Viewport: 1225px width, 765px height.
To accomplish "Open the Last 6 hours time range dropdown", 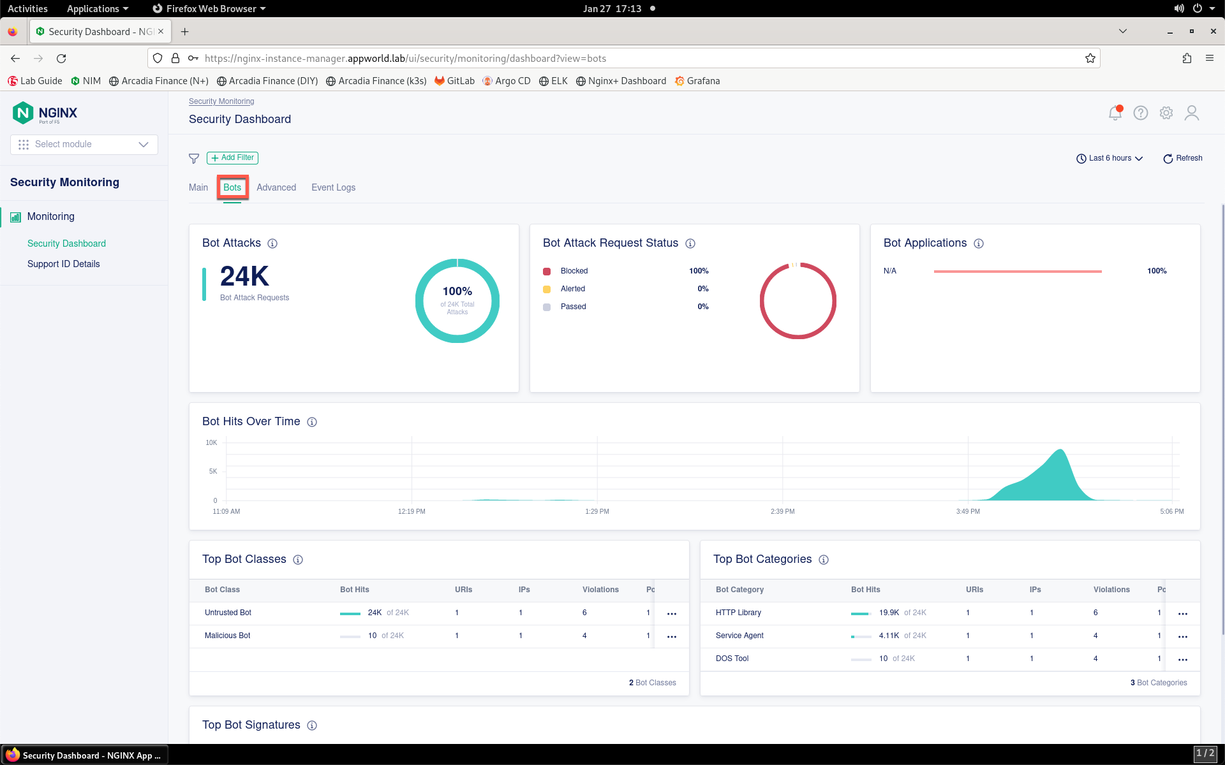I will [1110, 158].
